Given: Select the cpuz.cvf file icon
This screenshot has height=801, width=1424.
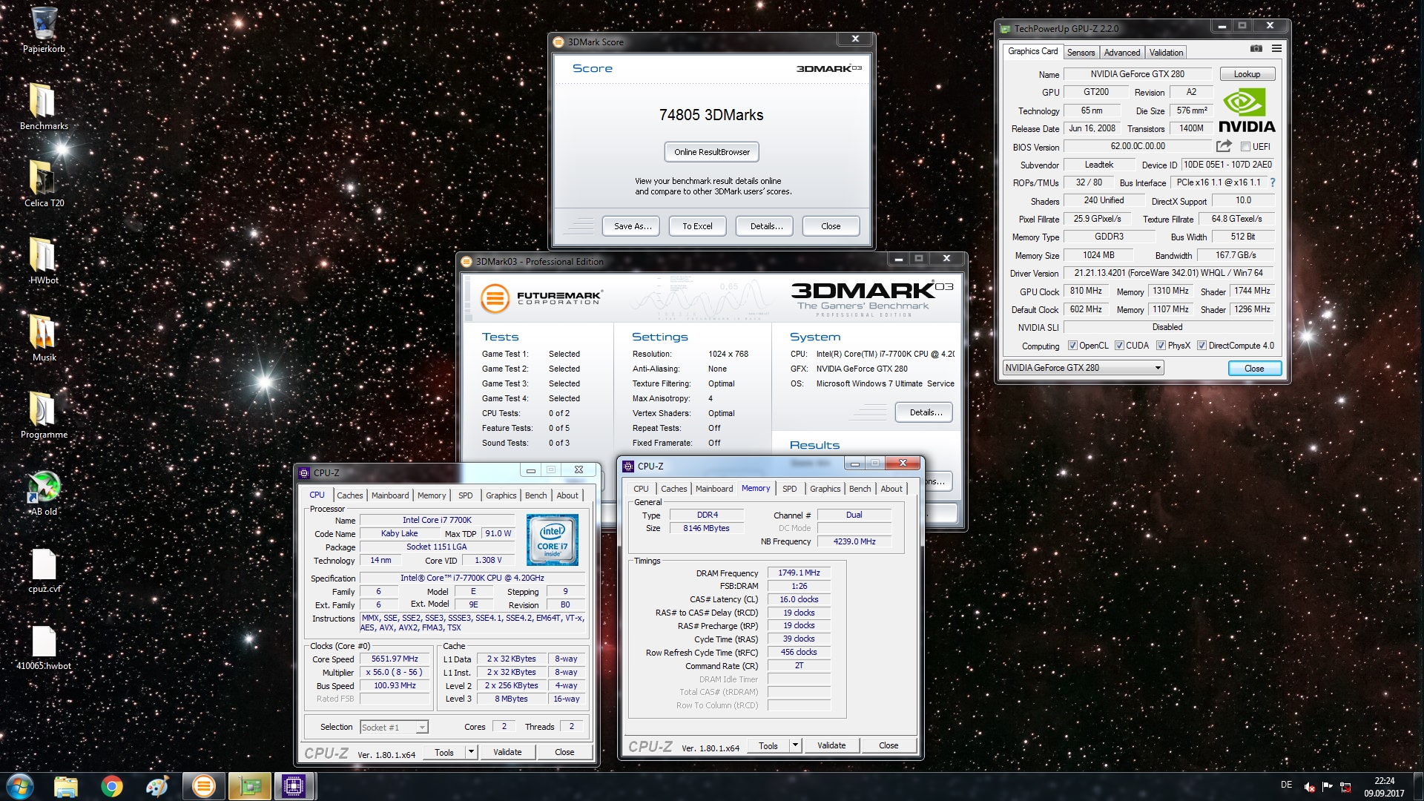Looking at the screenshot, I should tap(44, 570).
